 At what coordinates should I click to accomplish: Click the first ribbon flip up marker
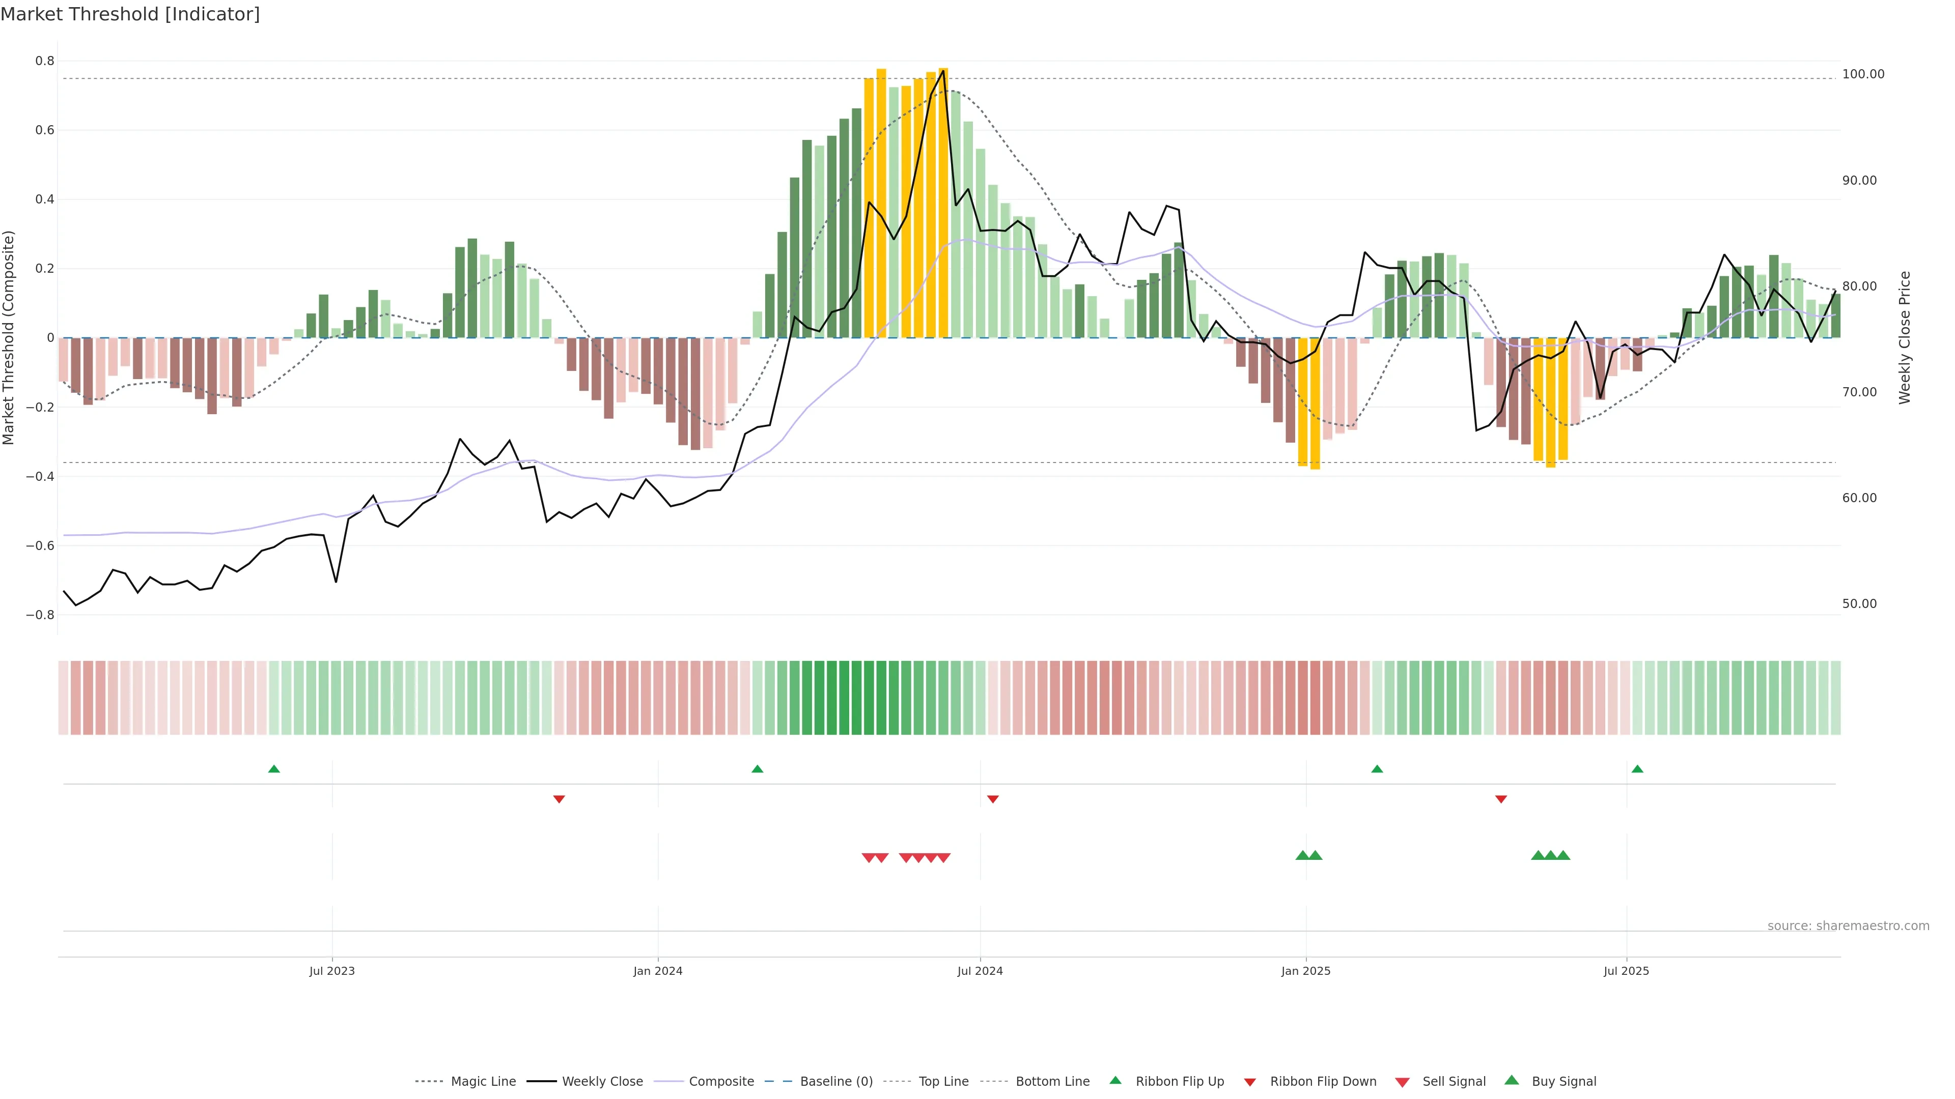(x=274, y=769)
